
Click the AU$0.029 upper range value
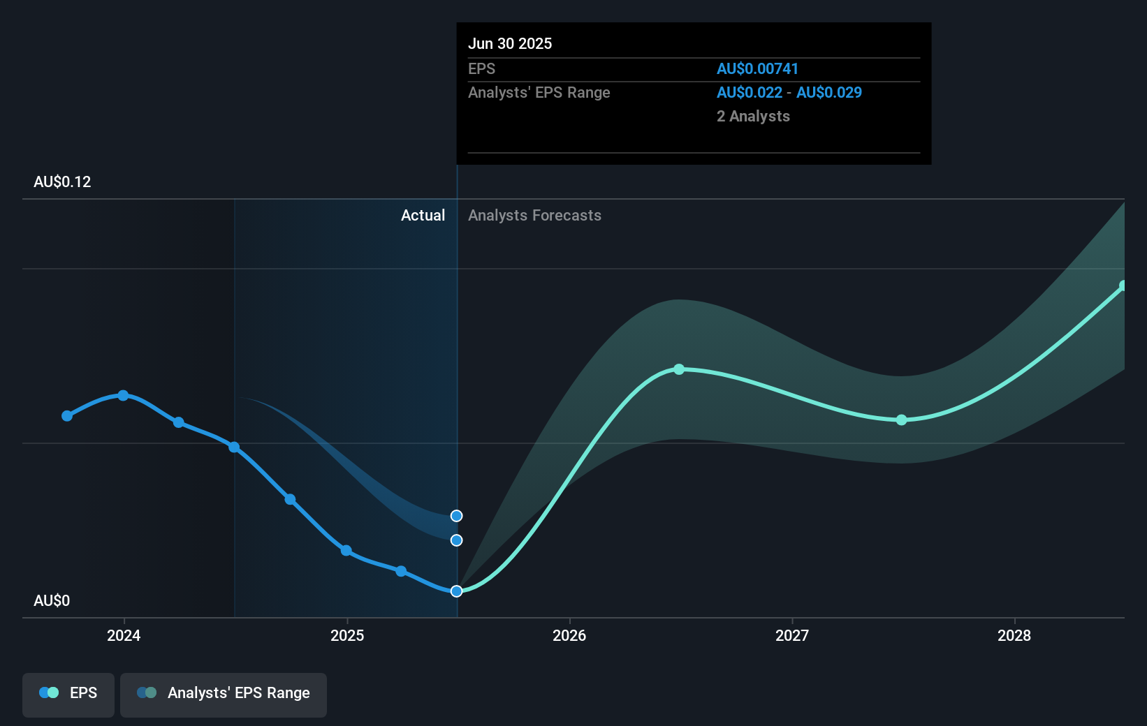tap(829, 93)
